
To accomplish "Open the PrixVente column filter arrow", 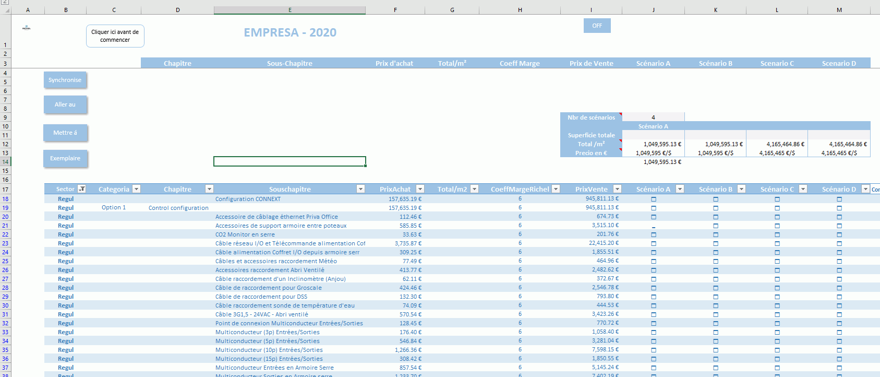I will [x=617, y=189].
